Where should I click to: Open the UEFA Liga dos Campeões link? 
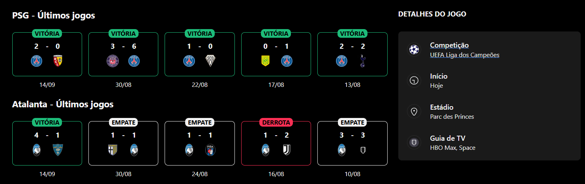[x=465, y=55]
